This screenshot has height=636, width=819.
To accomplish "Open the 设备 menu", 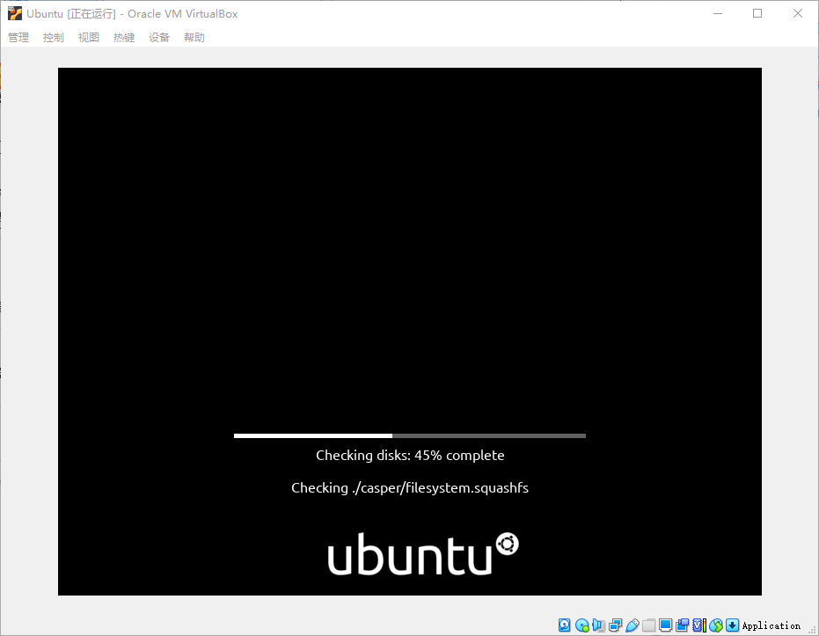I will pos(158,38).
